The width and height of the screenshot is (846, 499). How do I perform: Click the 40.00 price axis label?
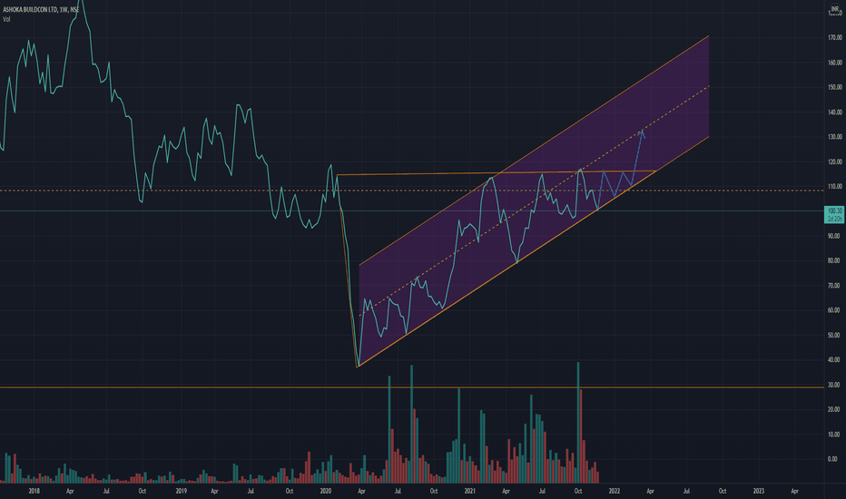tap(835, 360)
